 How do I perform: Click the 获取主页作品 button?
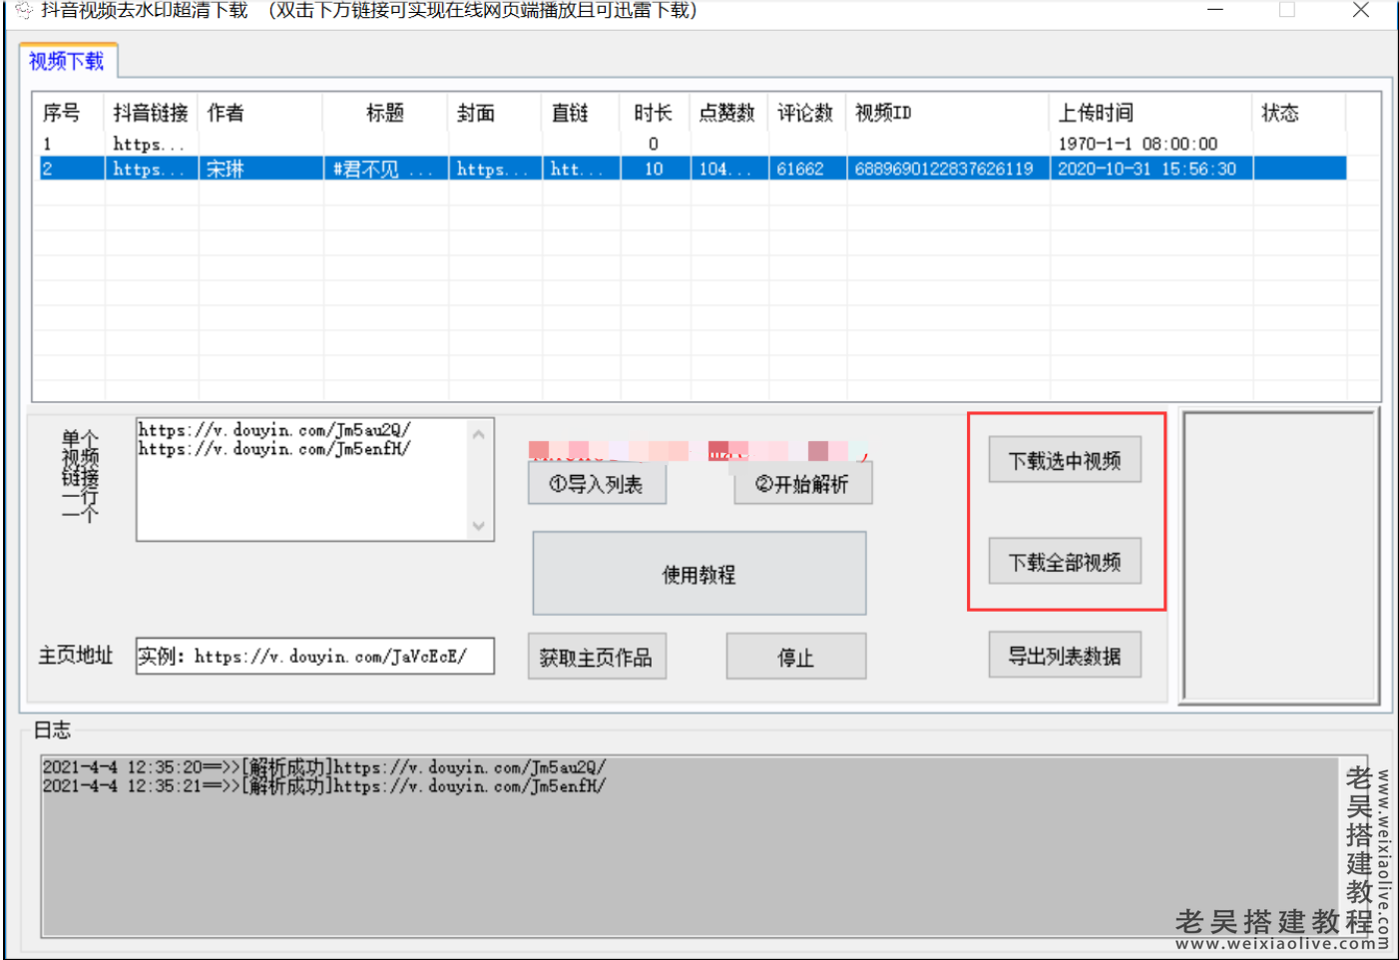pos(597,657)
